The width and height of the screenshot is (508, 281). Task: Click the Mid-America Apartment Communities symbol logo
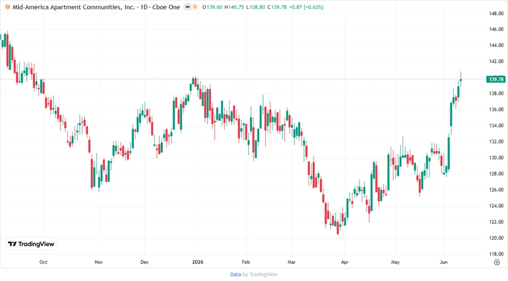coord(7,7)
